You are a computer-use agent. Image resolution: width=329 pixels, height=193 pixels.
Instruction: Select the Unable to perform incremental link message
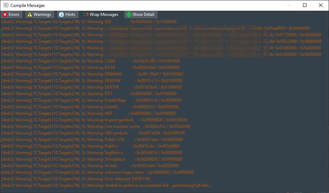(106, 185)
